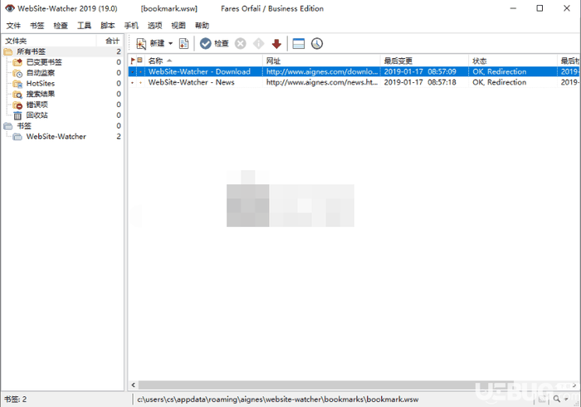This screenshot has width=581, height=407.
Task: Open the 书签 menu
Action: click(37, 26)
